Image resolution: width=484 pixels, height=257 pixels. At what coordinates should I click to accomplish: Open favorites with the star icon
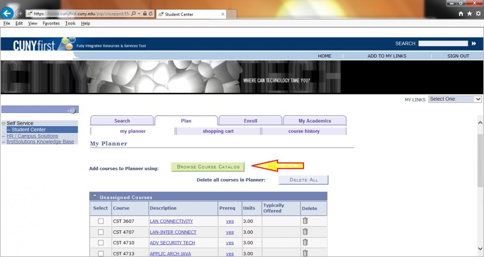(x=469, y=14)
